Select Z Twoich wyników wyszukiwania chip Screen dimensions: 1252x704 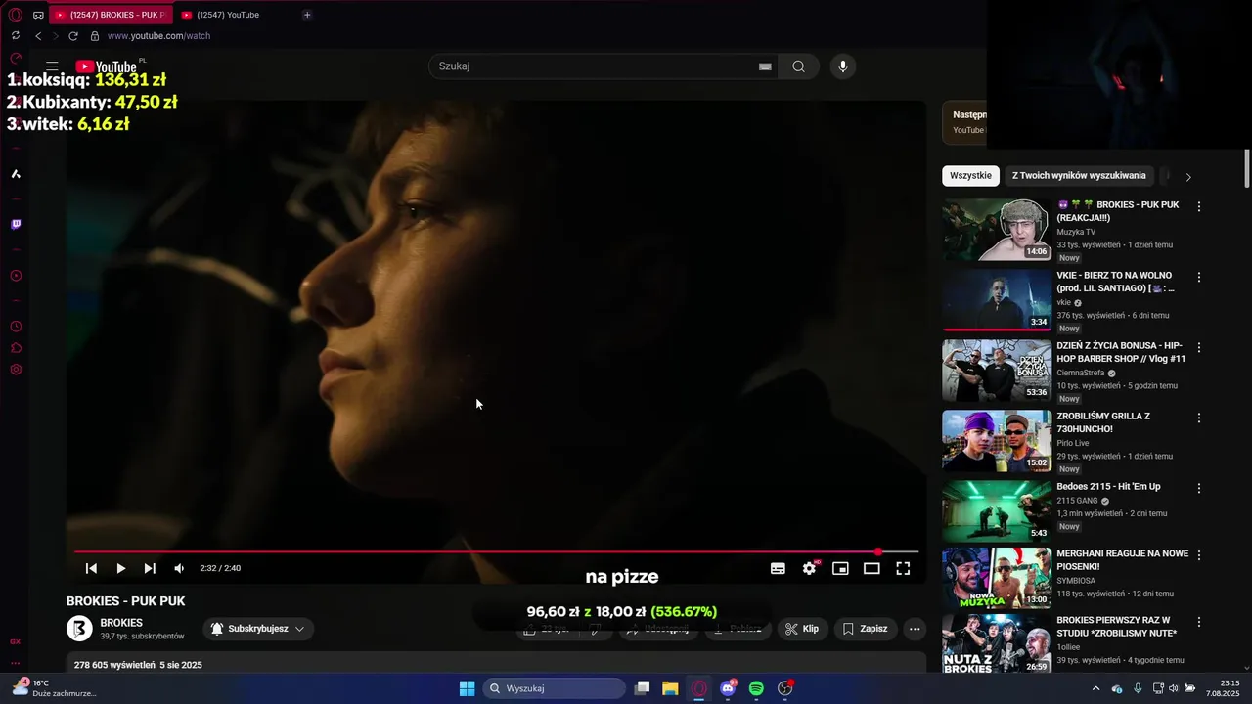pos(1079,176)
